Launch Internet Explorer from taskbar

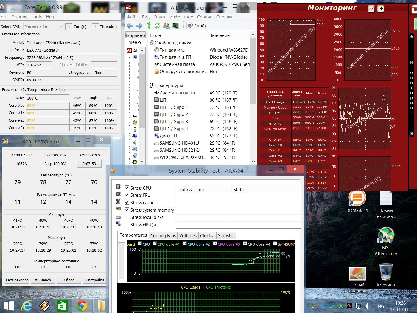point(27,306)
